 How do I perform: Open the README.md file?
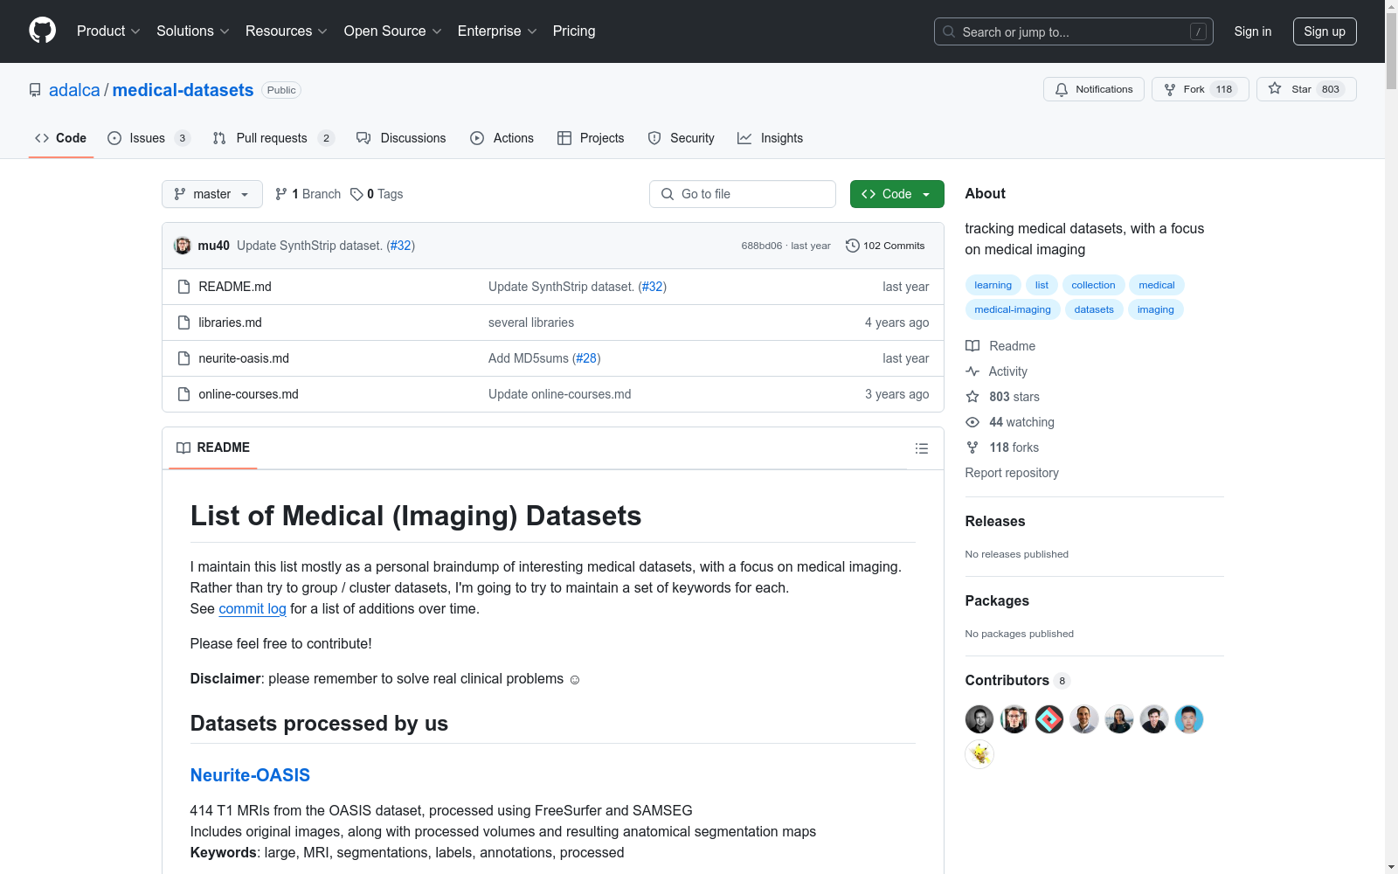[x=235, y=287]
